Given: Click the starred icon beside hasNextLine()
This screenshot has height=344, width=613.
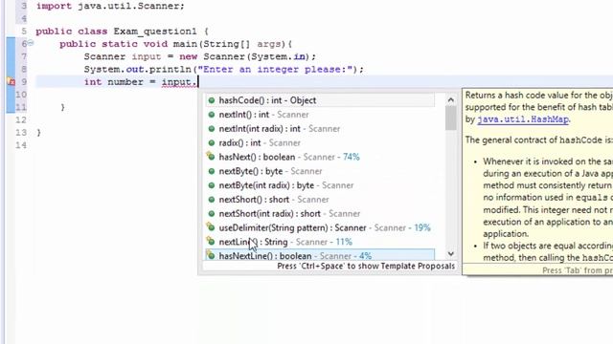Looking at the screenshot, I should pos(211,255).
